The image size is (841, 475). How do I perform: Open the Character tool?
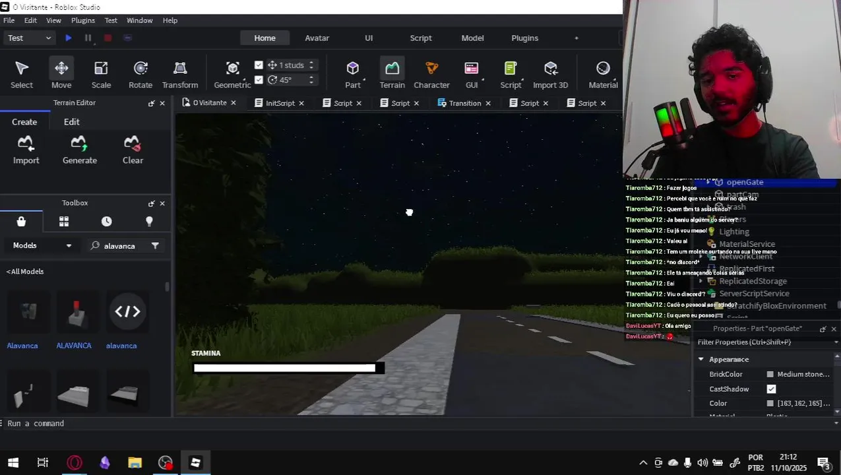(431, 74)
